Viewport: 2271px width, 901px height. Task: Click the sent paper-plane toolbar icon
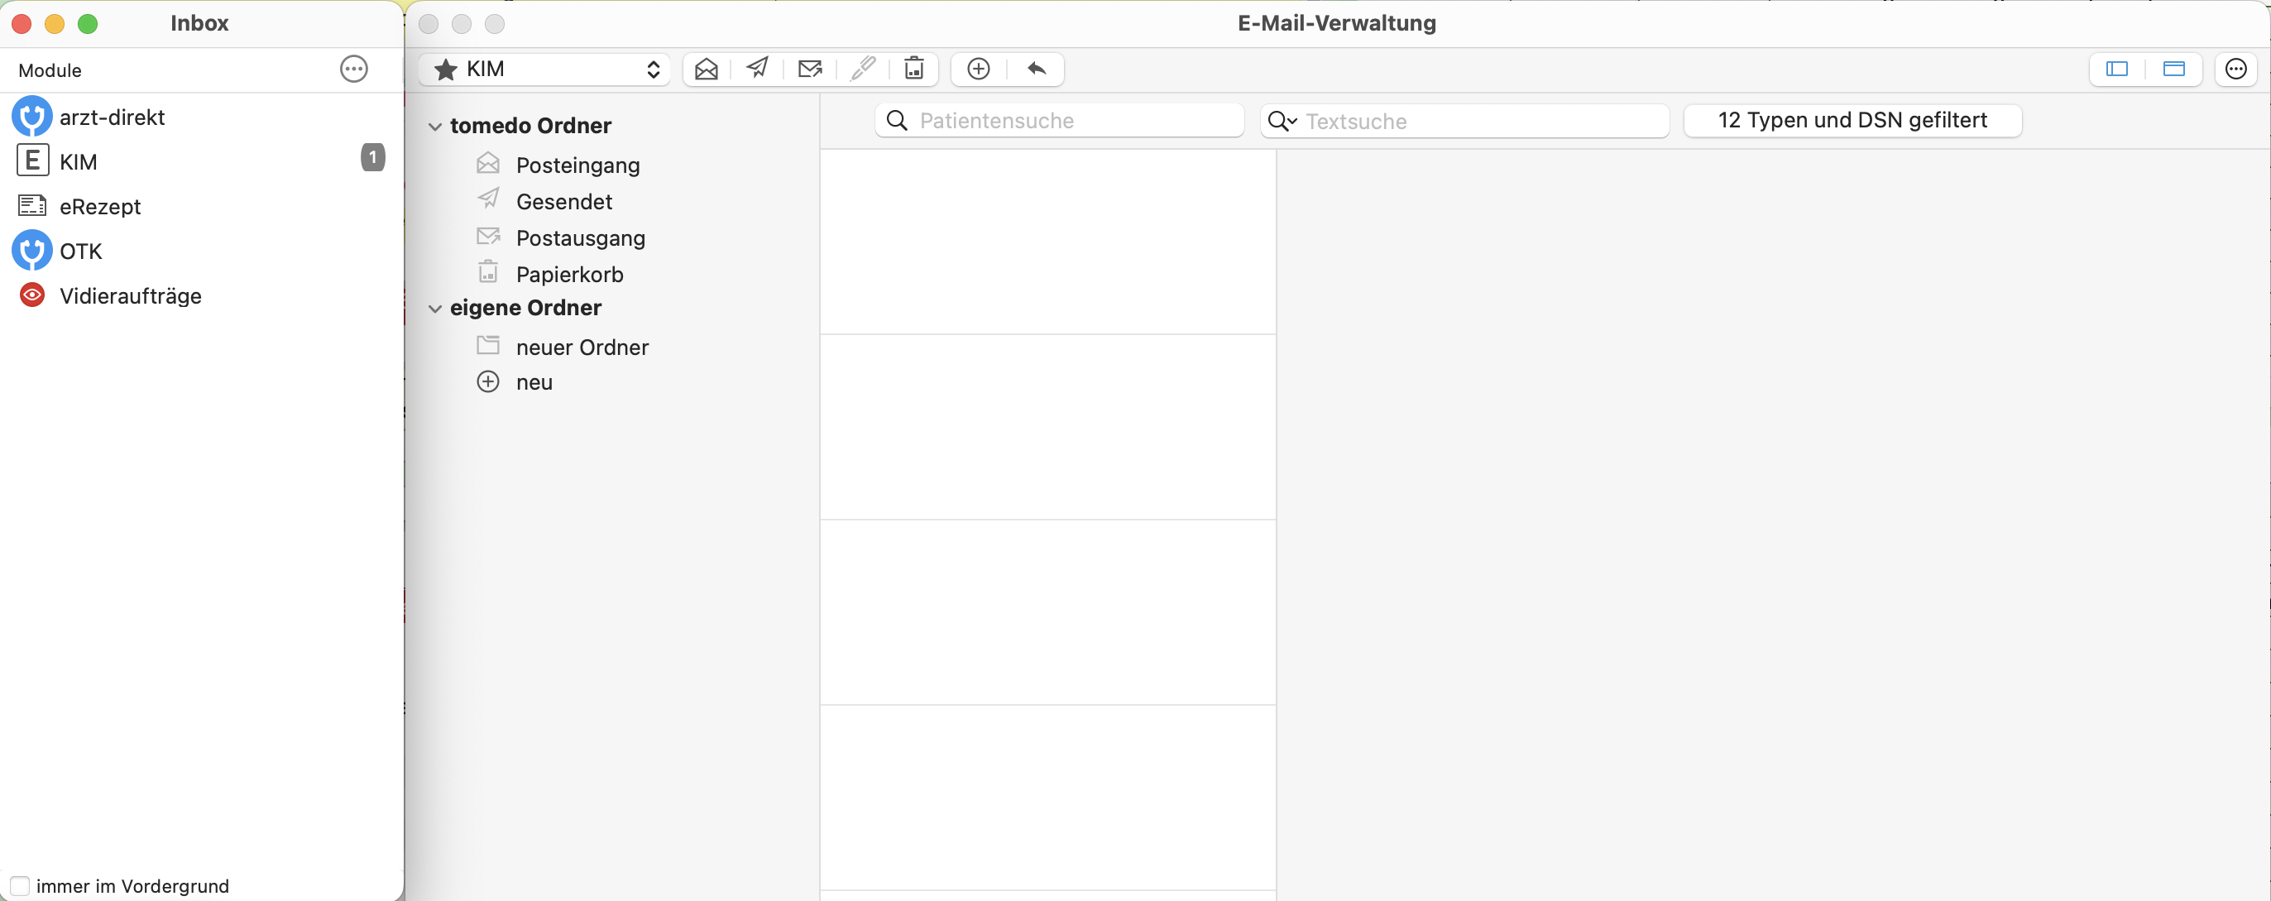pyautogui.click(x=757, y=68)
